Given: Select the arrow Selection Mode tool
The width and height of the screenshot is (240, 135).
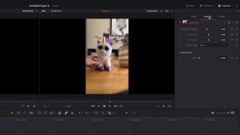Looking at the screenshot, I should 12,113.
